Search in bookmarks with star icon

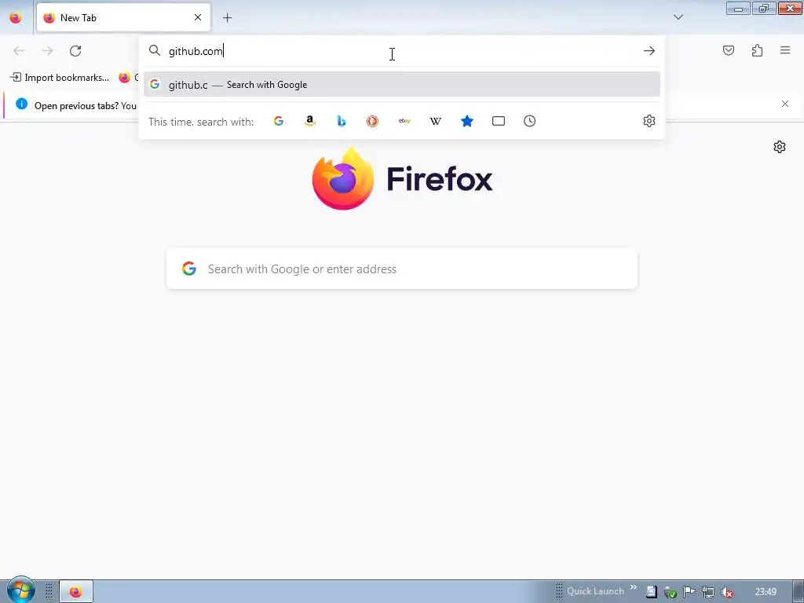click(x=466, y=121)
